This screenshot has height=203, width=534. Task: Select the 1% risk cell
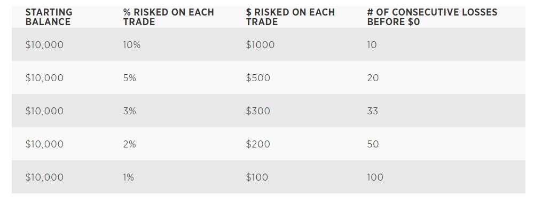[x=128, y=177]
